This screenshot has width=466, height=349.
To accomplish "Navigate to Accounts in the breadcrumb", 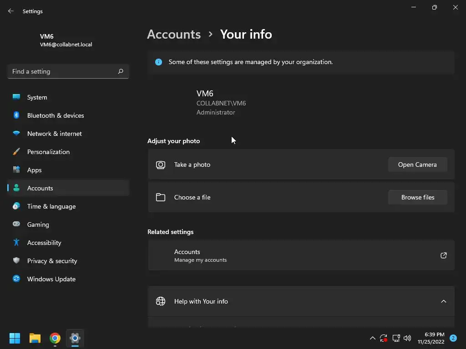I will tap(174, 34).
